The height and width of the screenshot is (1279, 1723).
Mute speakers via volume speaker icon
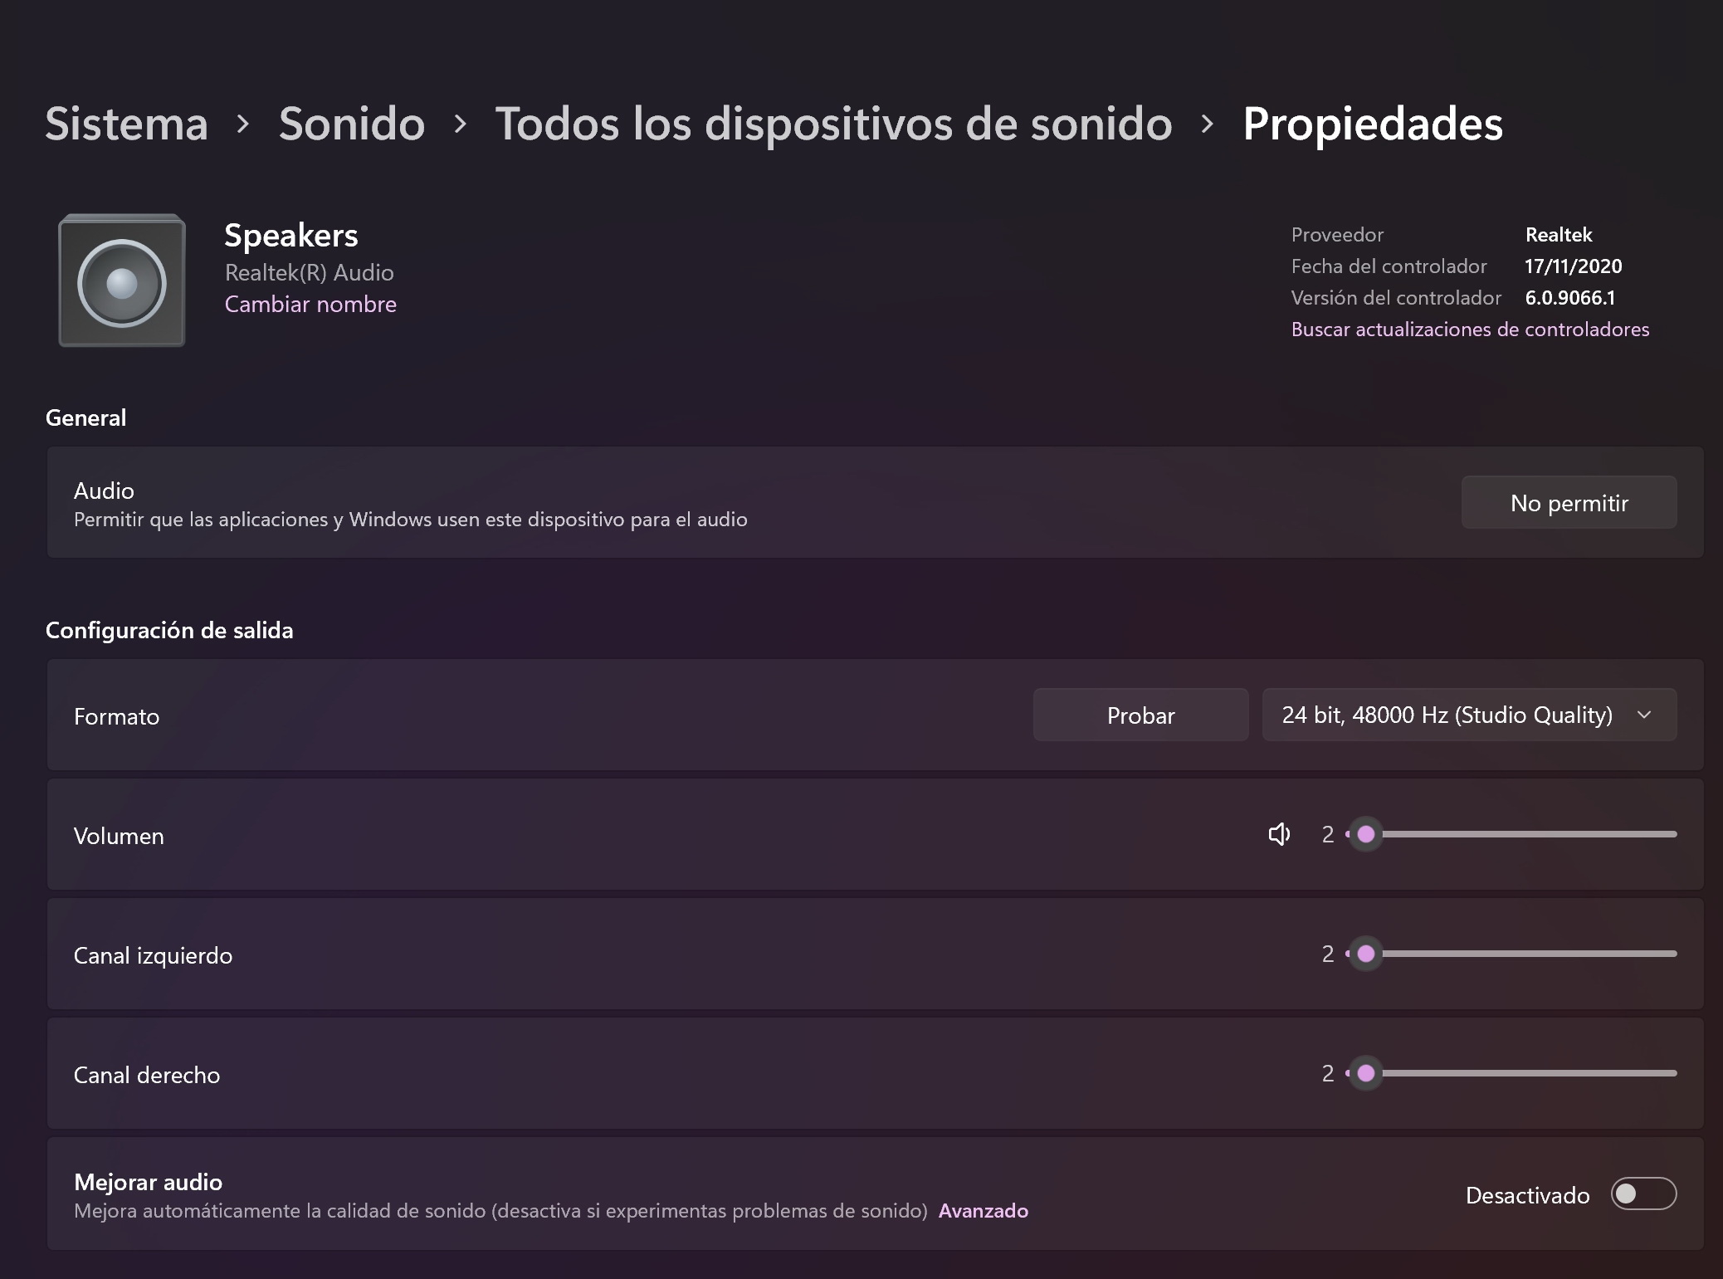(1279, 834)
